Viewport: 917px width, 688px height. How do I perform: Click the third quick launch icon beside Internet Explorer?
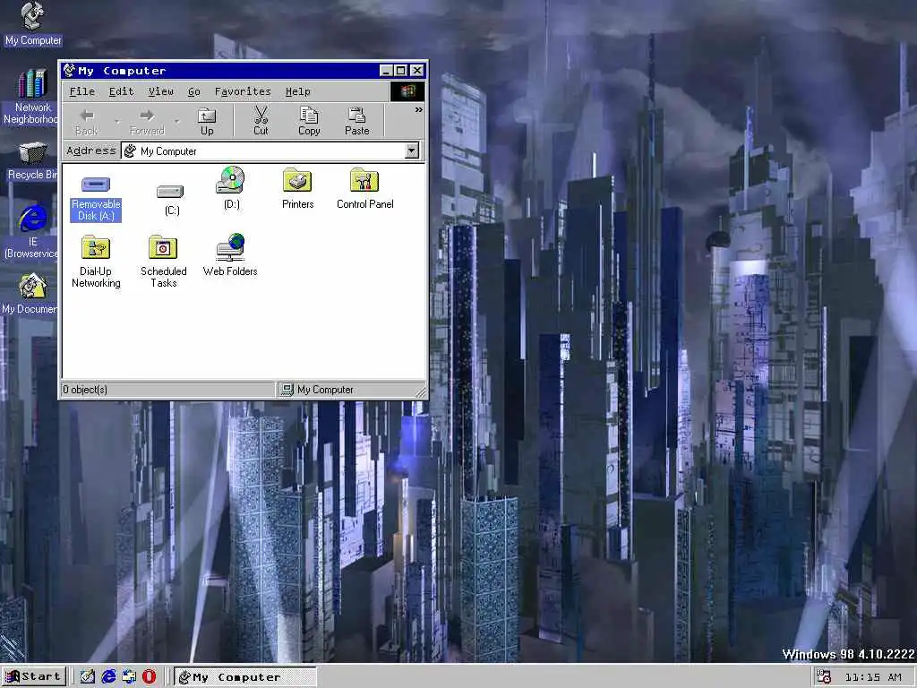(x=129, y=677)
